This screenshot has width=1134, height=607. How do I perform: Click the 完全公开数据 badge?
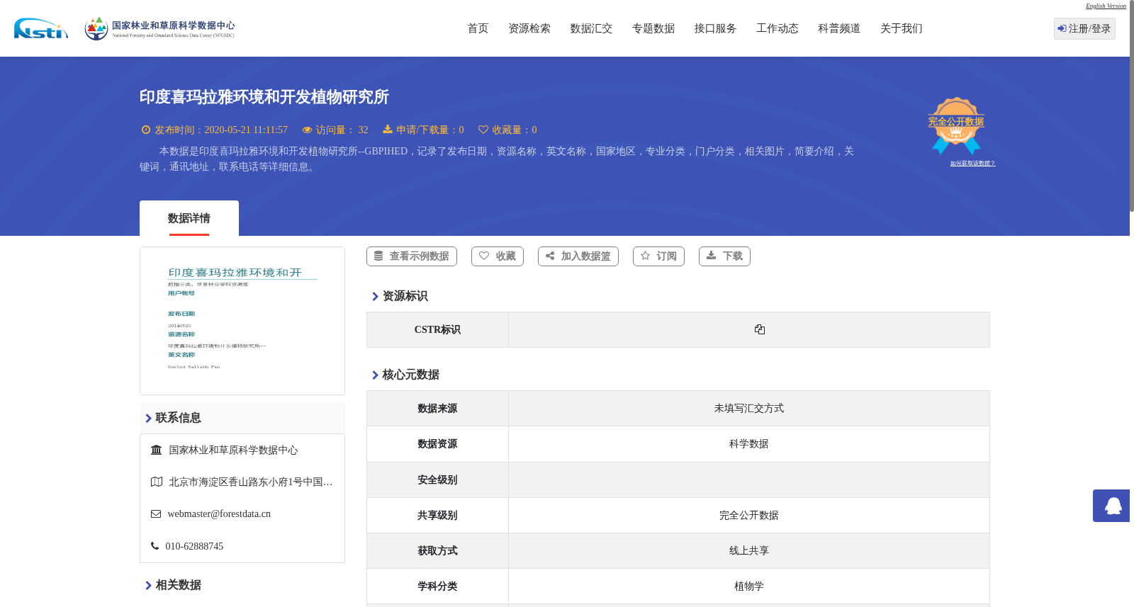pos(956,125)
